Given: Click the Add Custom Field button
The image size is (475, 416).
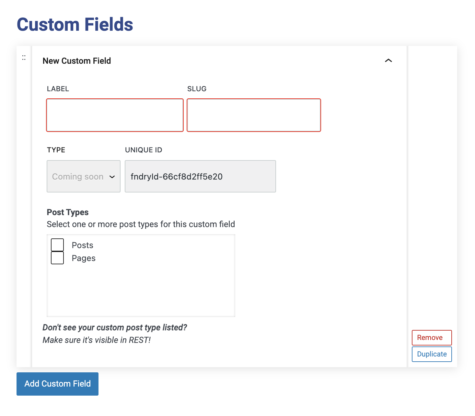Looking at the screenshot, I should [57, 384].
